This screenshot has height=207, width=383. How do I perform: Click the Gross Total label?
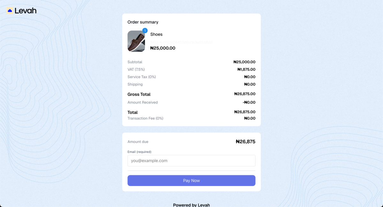[139, 94]
